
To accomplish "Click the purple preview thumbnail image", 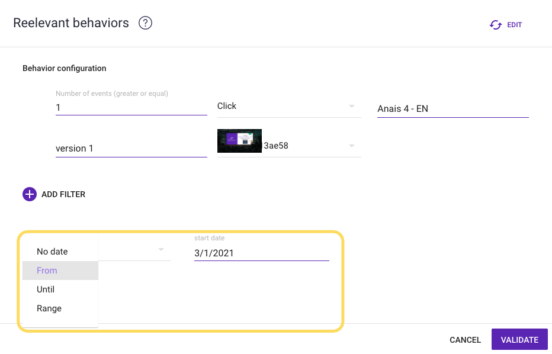I will tap(239, 141).
